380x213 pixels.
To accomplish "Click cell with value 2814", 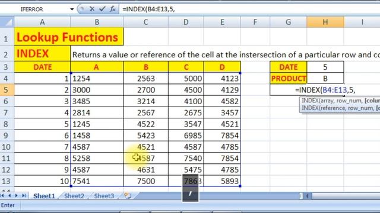I will (x=97, y=113).
